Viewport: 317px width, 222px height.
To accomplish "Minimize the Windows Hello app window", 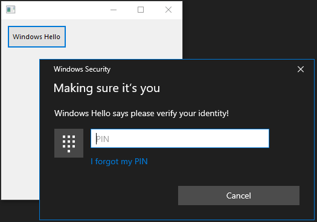I will [114, 10].
